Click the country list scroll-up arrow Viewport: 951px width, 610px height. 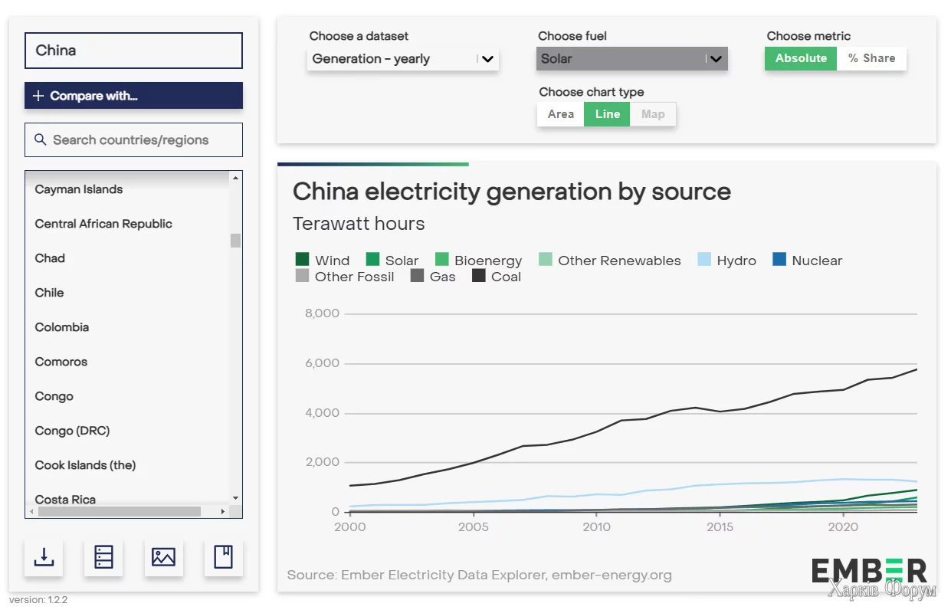tap(235, 178)
